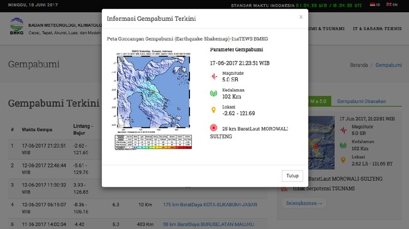
Task: Click sidebar green depth icon
Action: (x=344, y=145)
